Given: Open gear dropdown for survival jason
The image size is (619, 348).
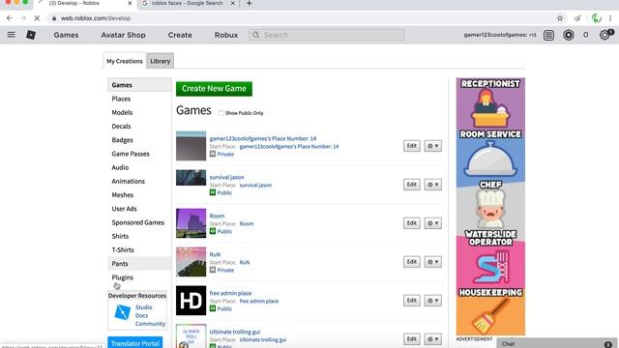Looking at the screenshot, I should pos(432,185).
